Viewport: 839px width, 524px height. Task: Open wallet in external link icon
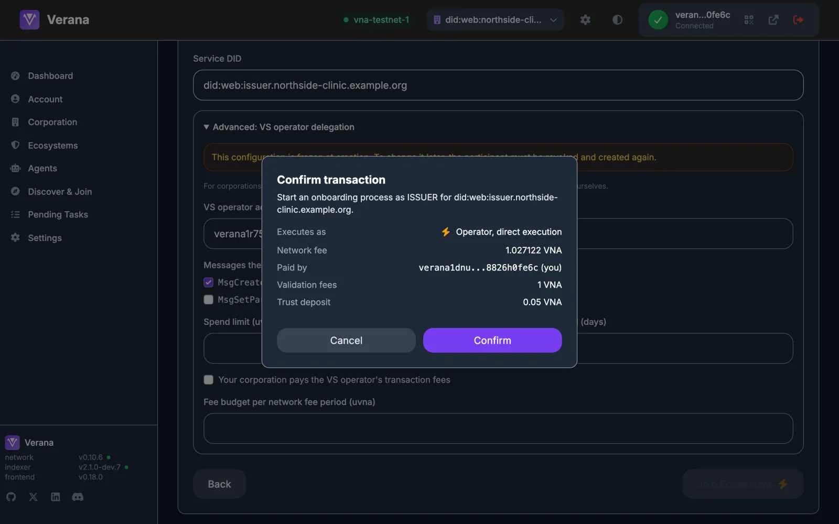[x=773, y=20]
